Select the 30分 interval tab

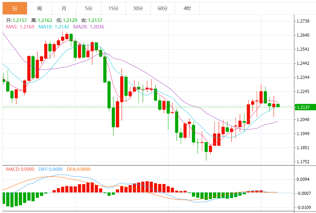point(138,8)
